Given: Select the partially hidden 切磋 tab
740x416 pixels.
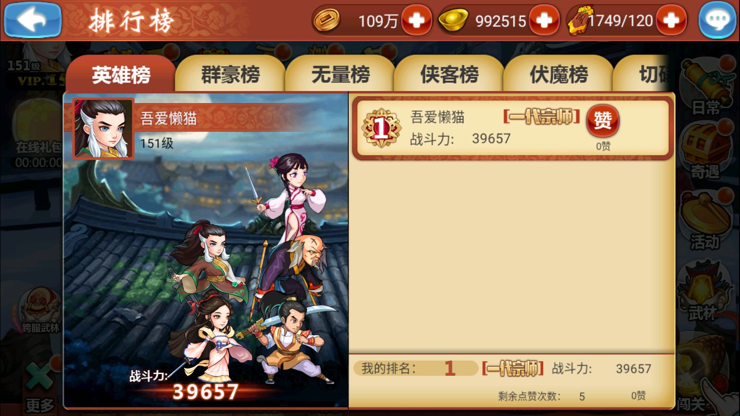Looking at the screenshot, I should click(643, 74).
